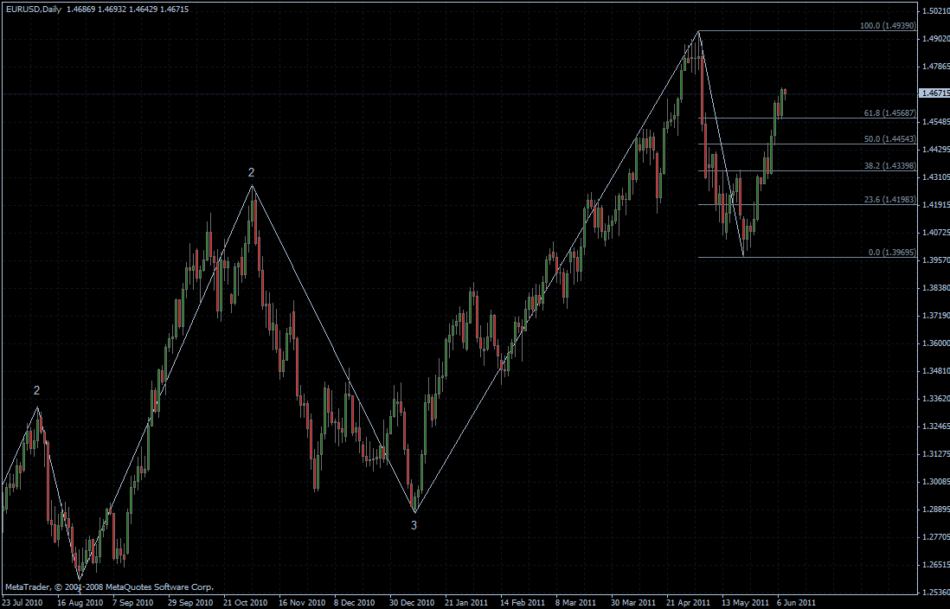950x609 pixels.
Task: Click the 21 Apr 2011 date label
Action: click(688, 603)
